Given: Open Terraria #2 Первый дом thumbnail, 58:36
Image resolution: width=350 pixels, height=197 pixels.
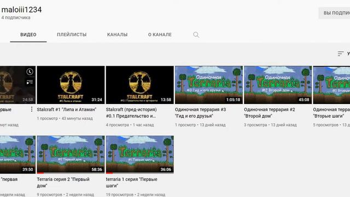Looking at the screenshot, I should pos(71,154).
